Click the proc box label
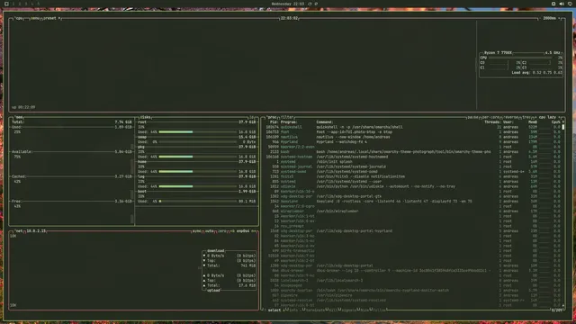 pos(272,117)
